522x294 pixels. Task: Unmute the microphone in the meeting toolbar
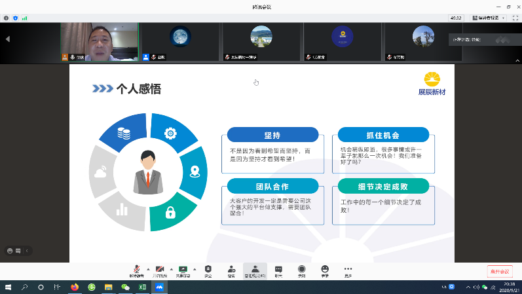click(x=136, y=271)
